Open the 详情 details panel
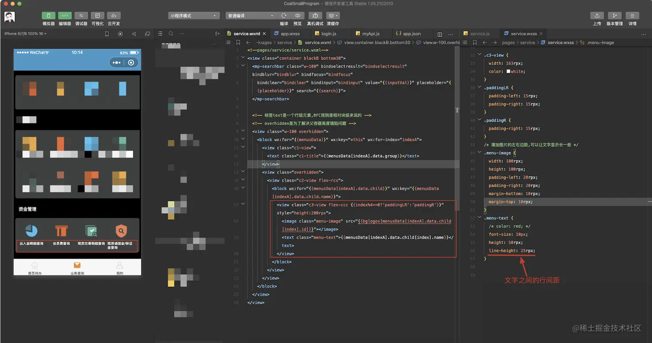 point(632,15)
